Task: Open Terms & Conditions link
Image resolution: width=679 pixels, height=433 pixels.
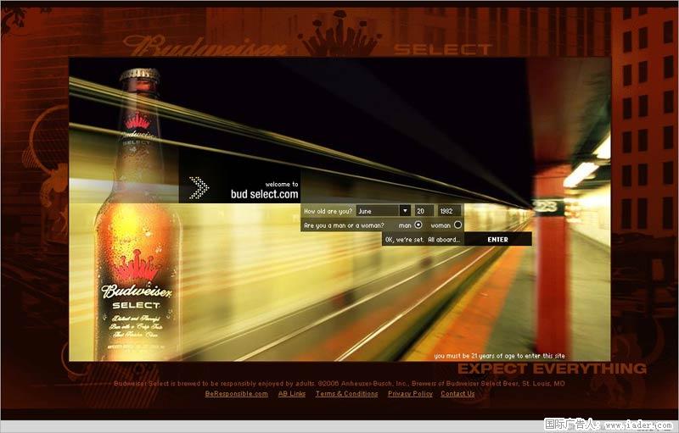Action: pyautogui.click(x=346, y=394)
